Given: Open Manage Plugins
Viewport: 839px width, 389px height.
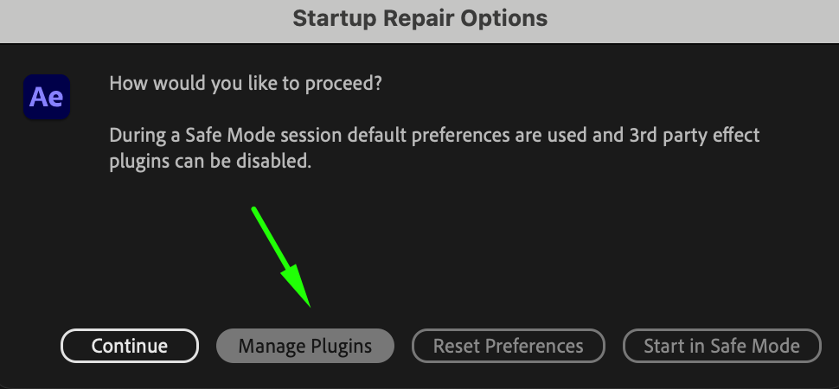Looking at the screenshot, I should click(x=305, y=346).
